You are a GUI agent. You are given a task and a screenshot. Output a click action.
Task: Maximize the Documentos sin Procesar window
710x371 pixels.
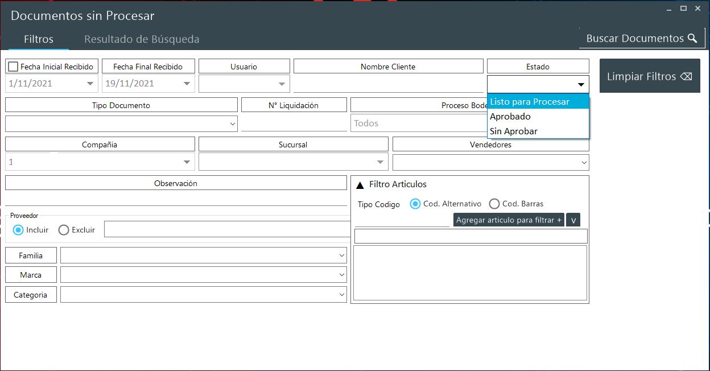(x=683, y=8)
